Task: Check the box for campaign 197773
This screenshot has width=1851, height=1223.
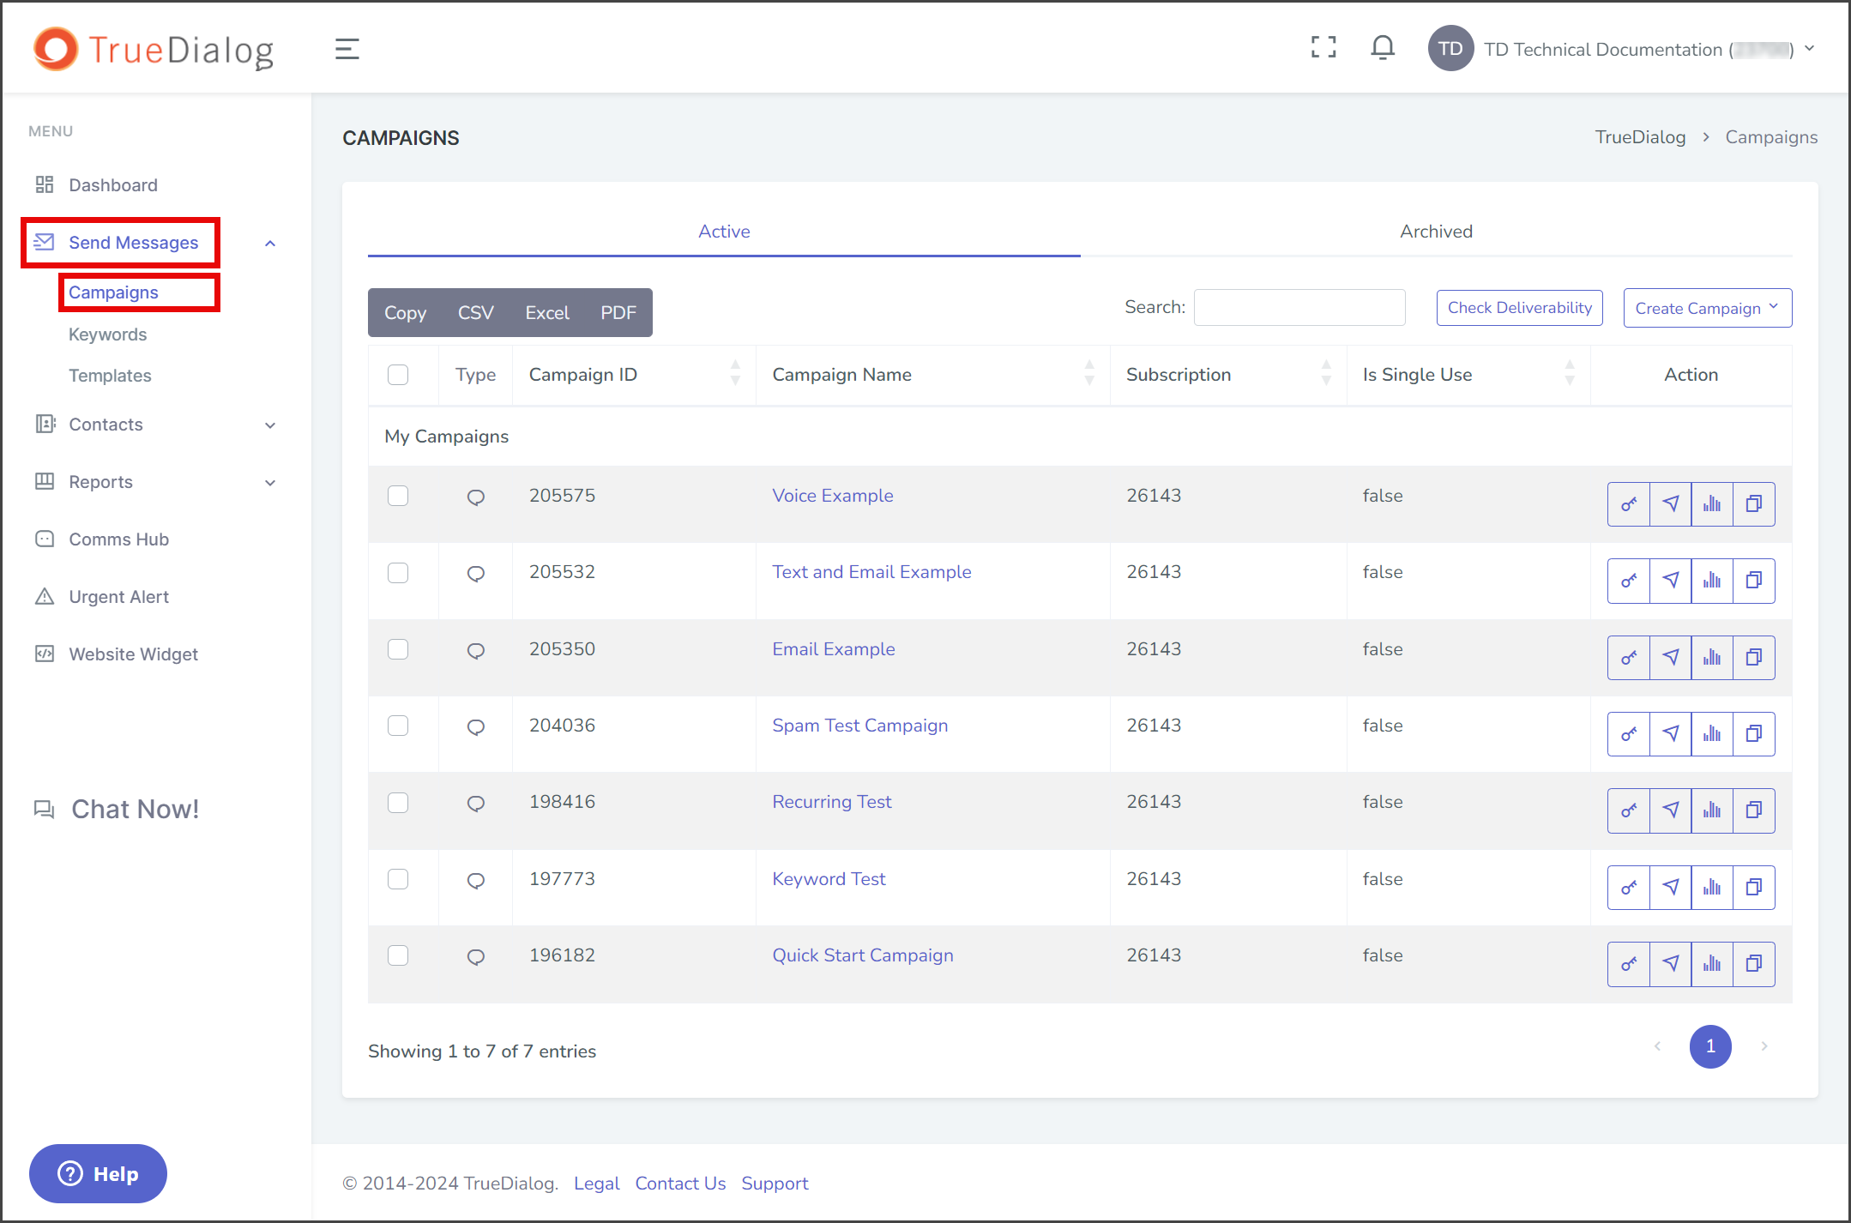Action: tap(398, 879)
